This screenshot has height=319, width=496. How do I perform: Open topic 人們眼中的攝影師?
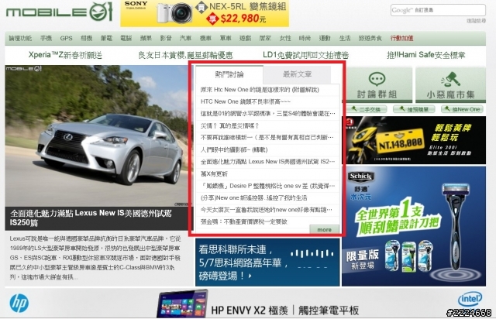click(x=234, y=149)
